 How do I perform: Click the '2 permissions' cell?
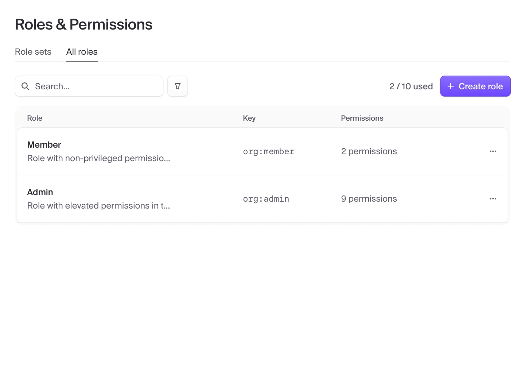pyautogui.click(x=369, y=151)
